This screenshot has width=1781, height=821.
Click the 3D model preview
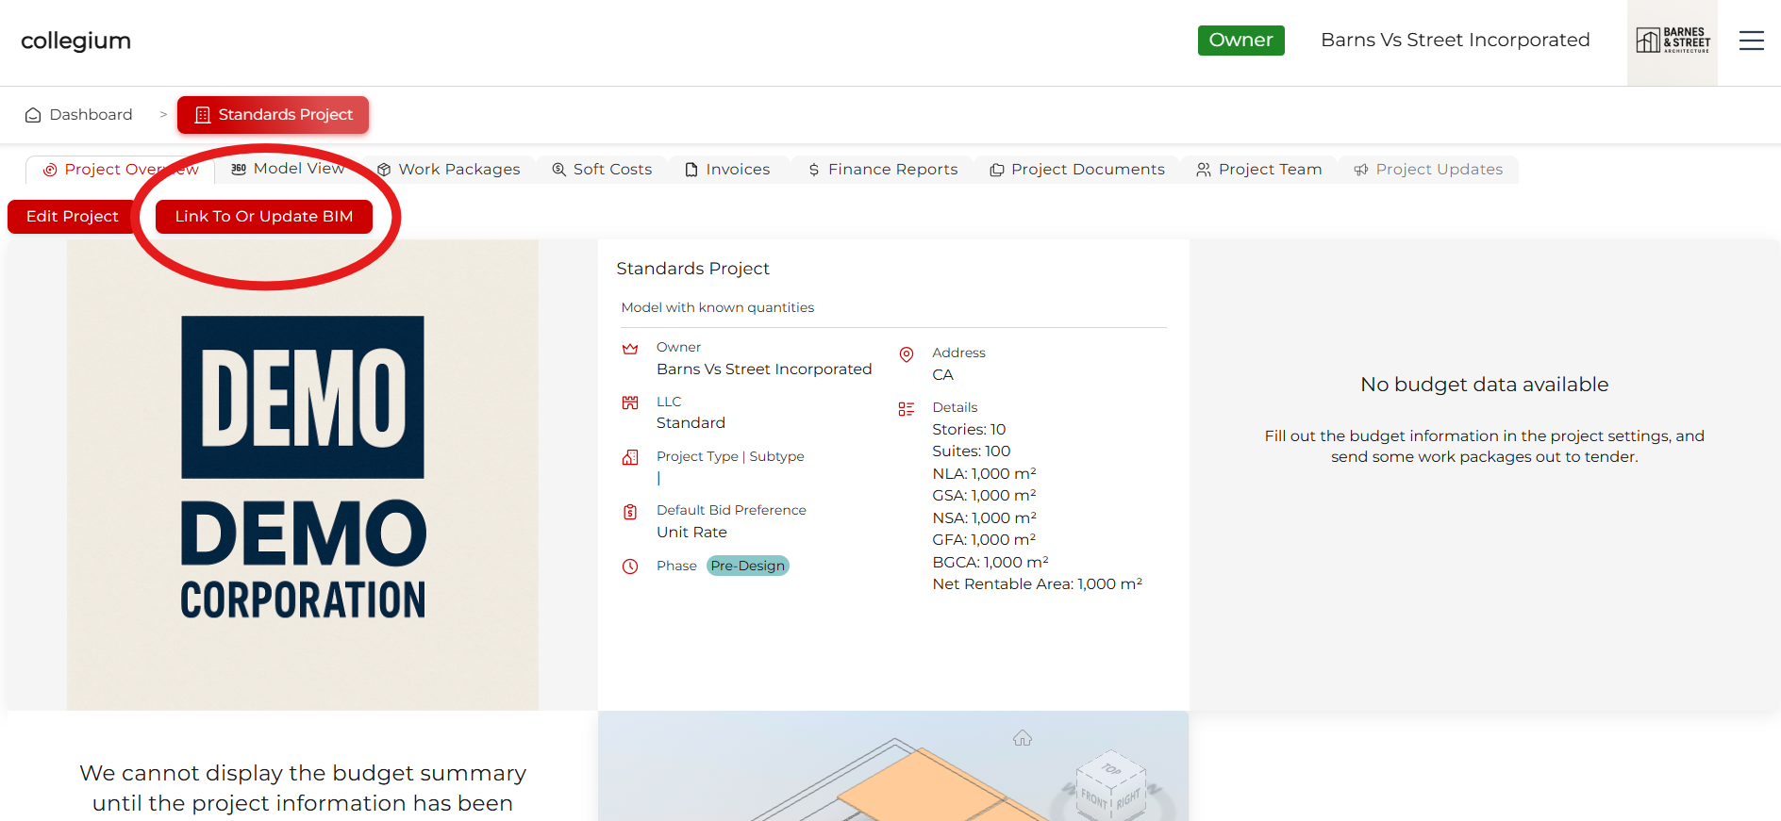click(x=893, y=766)
